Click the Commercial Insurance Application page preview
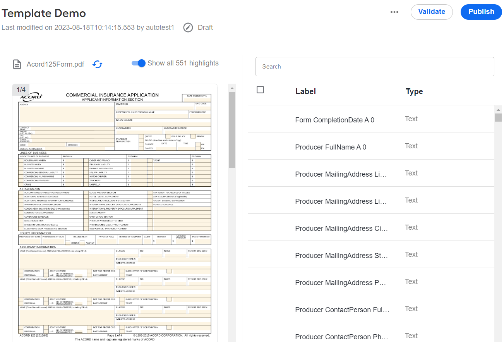Image resolution: width=504 pixels, height=342 pixels. (115, 213)
